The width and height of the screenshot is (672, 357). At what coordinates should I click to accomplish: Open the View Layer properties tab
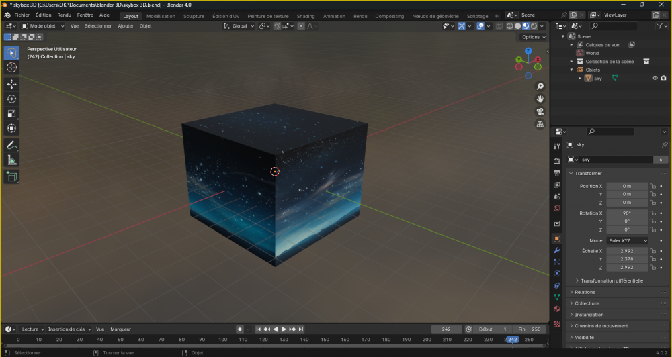point(556,185)
